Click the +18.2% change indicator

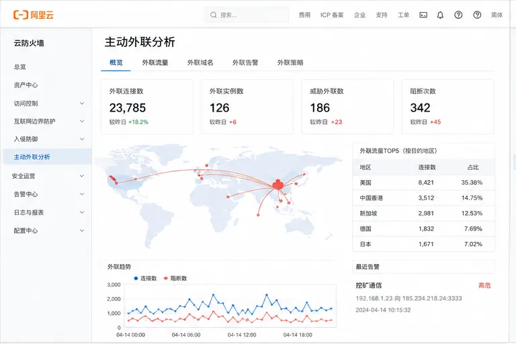pyautogui.click(x=138, y=122)
